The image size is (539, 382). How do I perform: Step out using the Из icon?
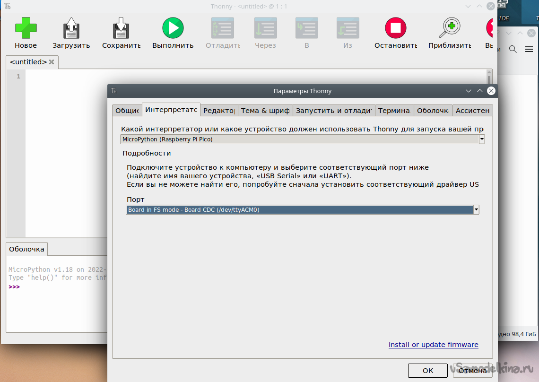point(348,28)
